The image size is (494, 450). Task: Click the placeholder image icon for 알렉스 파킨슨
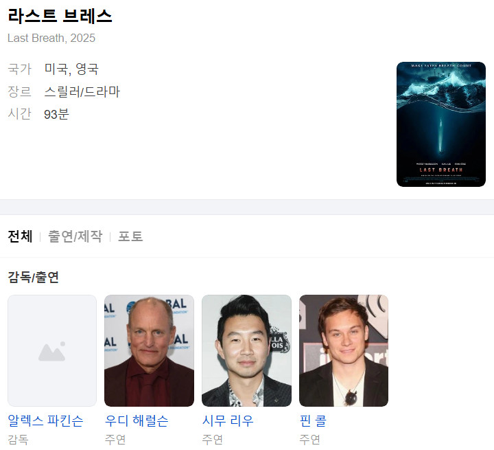(52, 350)
